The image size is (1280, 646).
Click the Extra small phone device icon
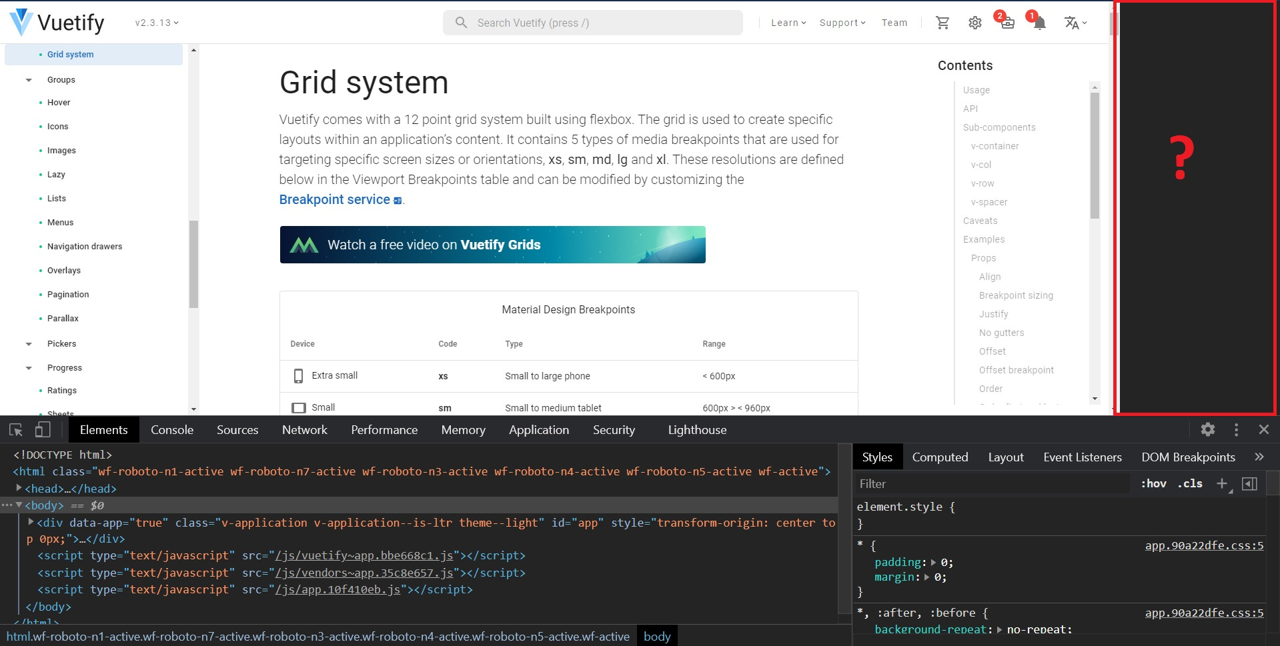298,376
